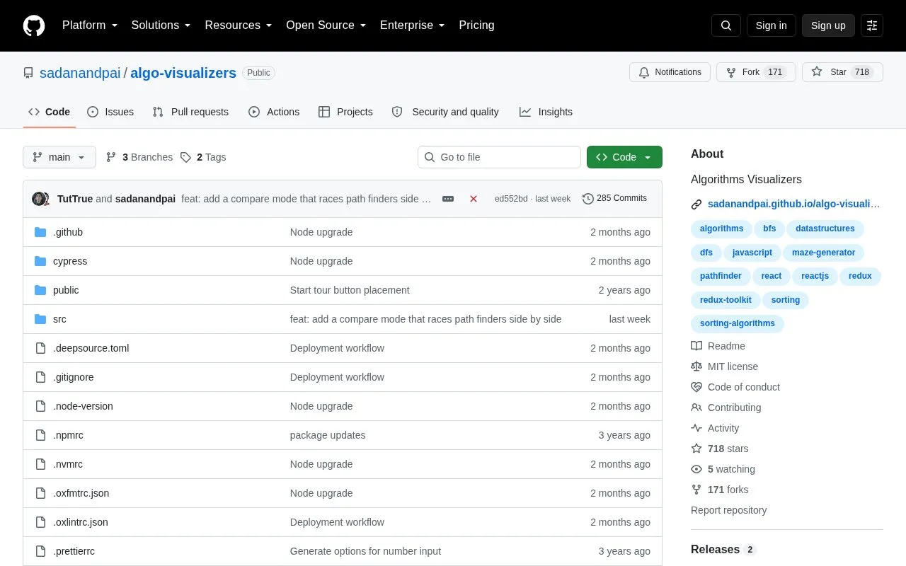Click the TutTrue author avatar

pos(39,199)
